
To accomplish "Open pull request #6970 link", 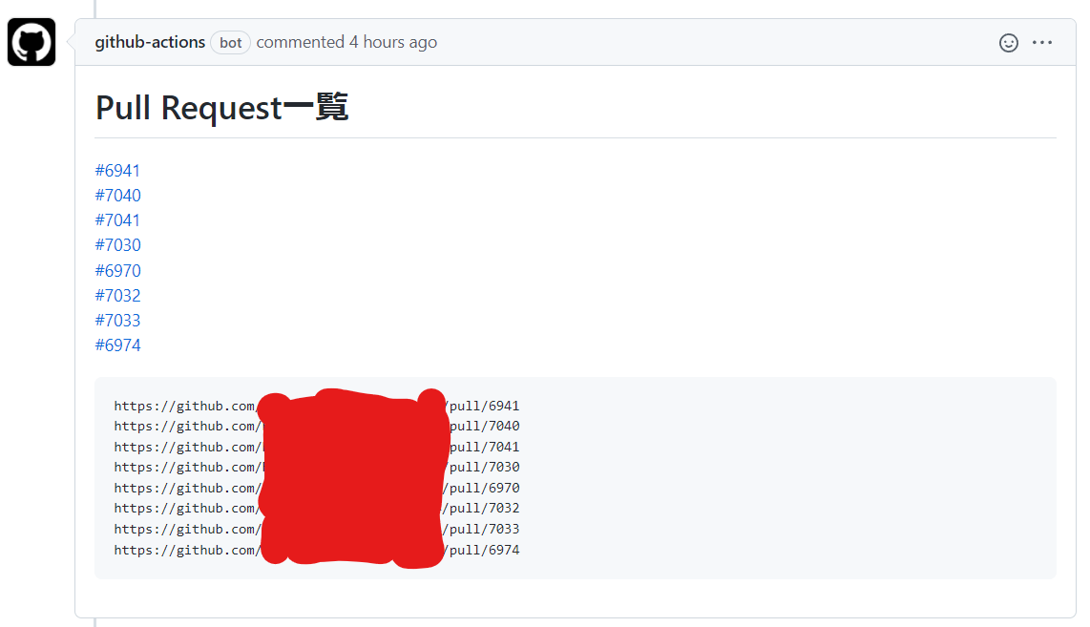I will click(118, 271).
